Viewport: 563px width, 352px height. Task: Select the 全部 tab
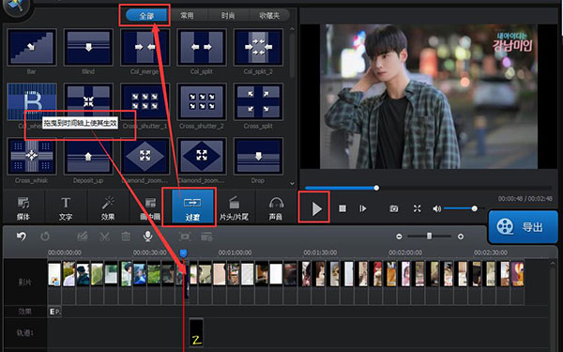click(146, 15)
